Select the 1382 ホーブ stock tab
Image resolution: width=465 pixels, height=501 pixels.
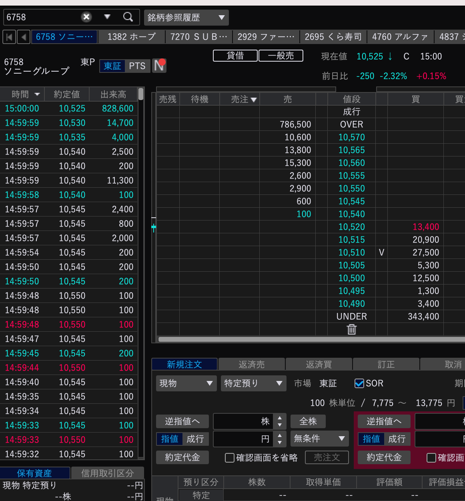132,37
